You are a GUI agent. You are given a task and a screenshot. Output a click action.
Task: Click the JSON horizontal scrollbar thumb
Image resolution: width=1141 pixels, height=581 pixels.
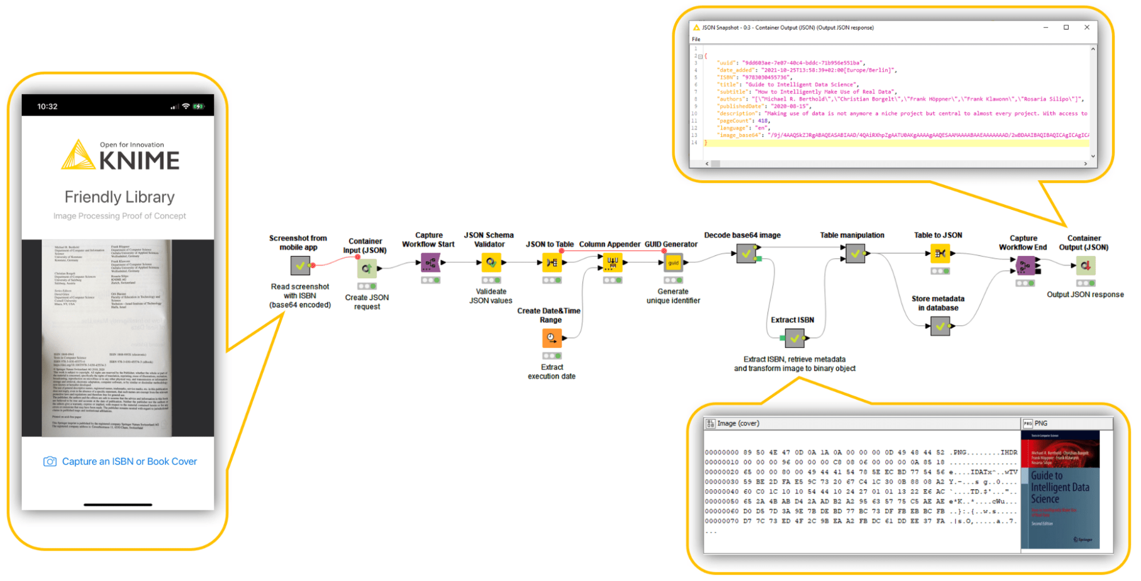coord(715,164)
